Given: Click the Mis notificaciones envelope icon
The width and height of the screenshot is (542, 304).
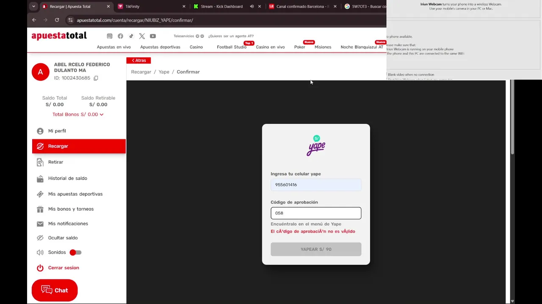Looking at the screenshot, I should (x=40, y=224).
